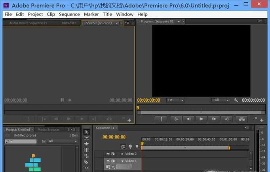Open Program Sequence 01 dropdown arrow

tap(179, 21)
